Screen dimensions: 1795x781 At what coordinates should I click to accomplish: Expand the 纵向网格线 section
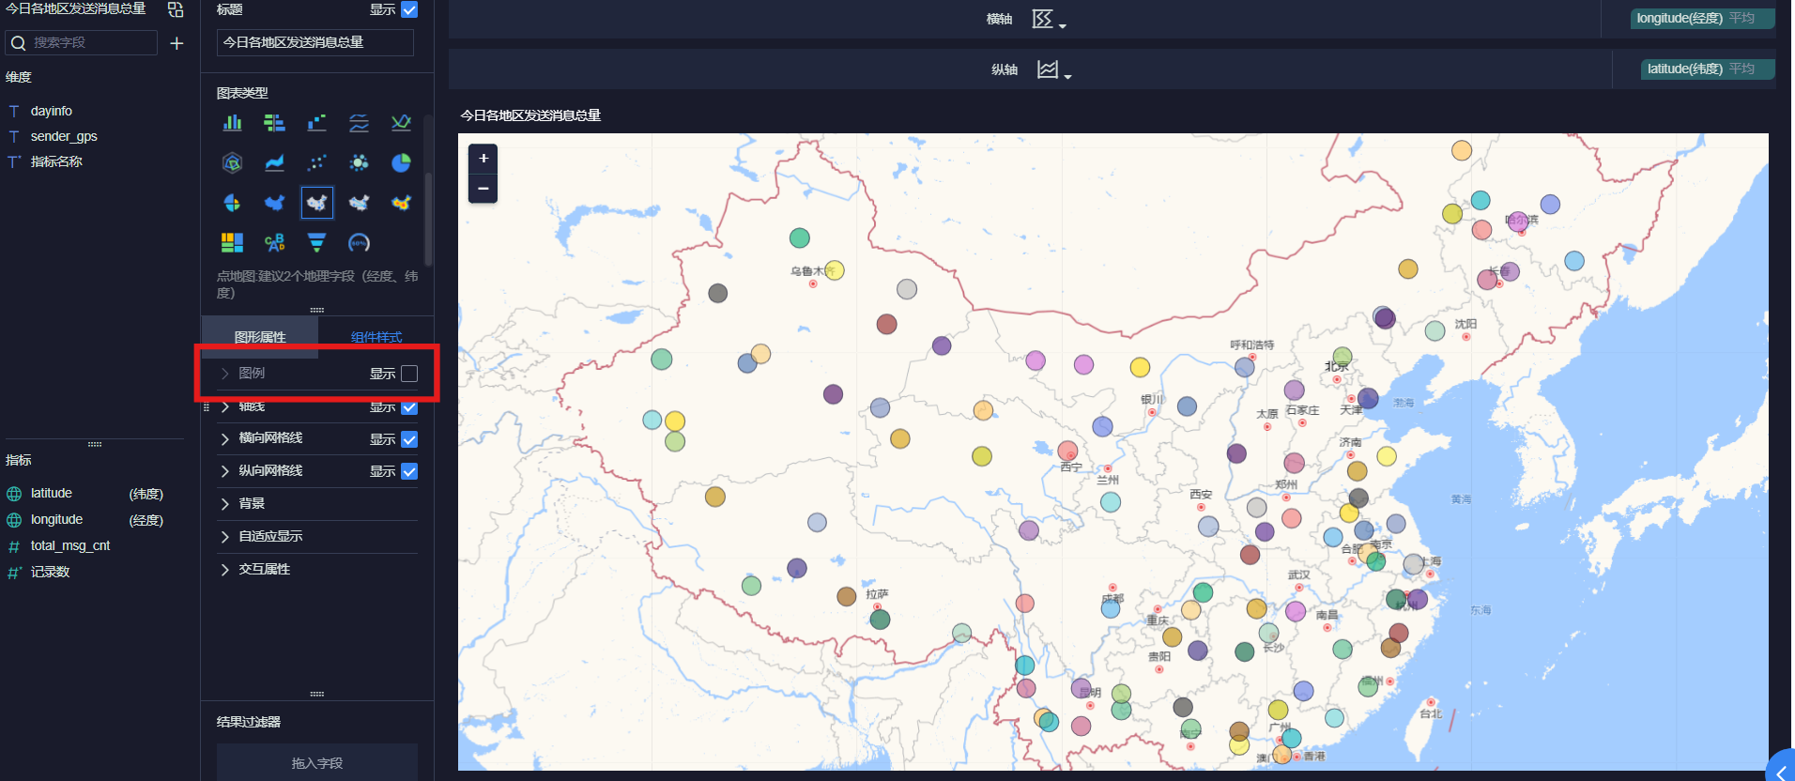224,471
